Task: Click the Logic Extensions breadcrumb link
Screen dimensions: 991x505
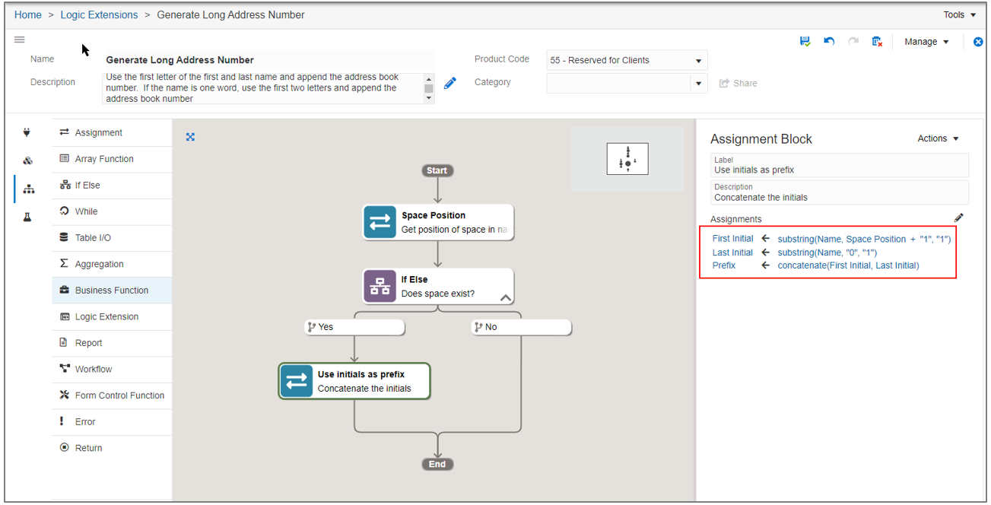Action: click(99, 14)
